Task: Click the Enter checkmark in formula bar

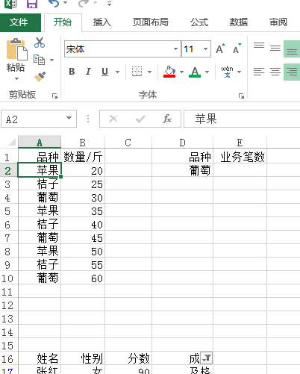Action: 140,119
